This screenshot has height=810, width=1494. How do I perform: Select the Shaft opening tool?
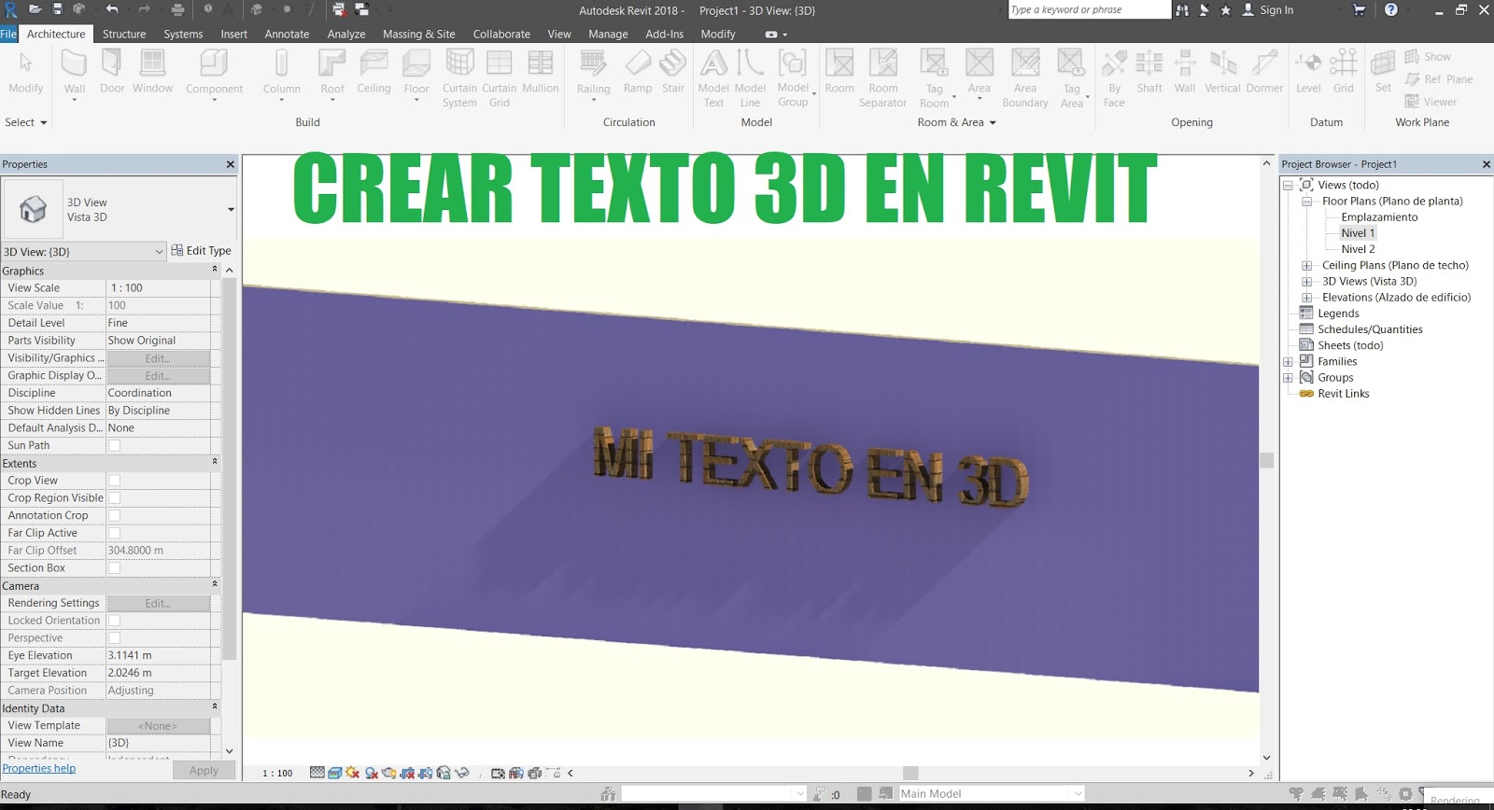pos(1149,72)
